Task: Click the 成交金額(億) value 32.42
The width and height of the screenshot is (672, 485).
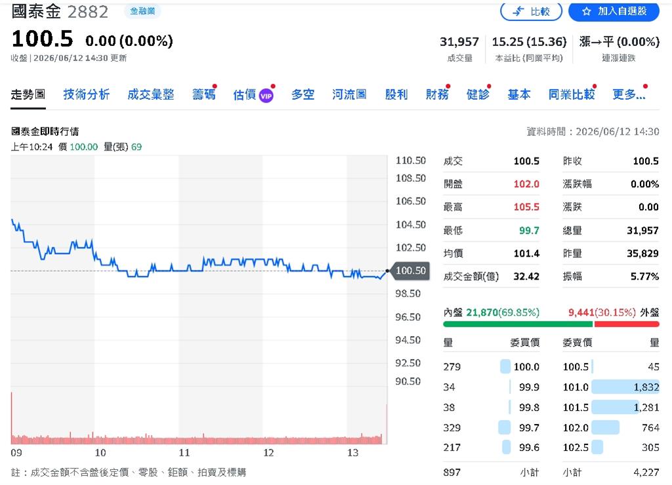Action: point(526,276)
